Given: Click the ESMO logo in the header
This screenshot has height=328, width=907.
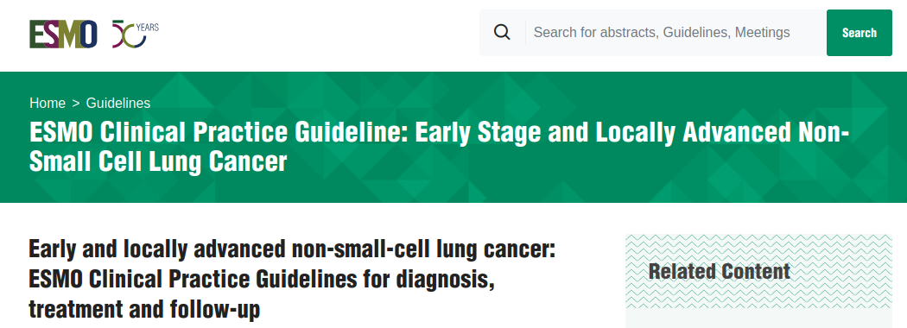Looking at the screenshot, I should [x=64, y=35].
